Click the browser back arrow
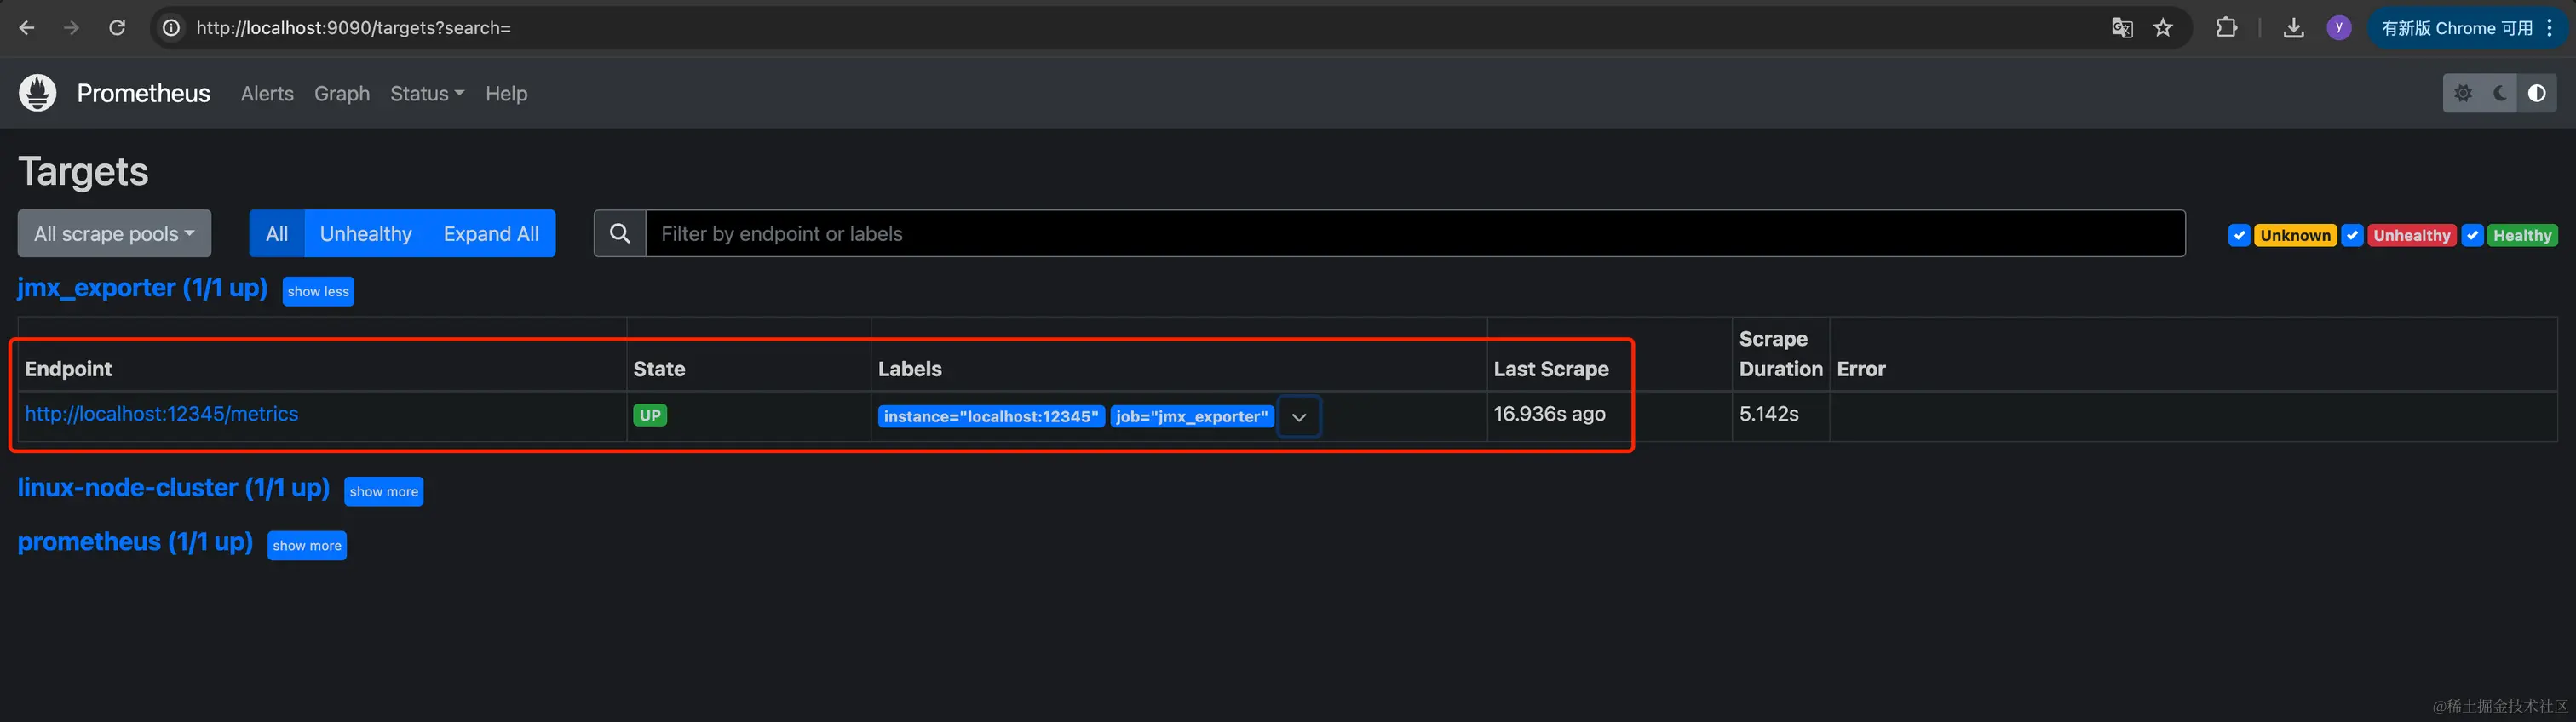Screen dimensions: 2576x722 (x=27, y=28)
